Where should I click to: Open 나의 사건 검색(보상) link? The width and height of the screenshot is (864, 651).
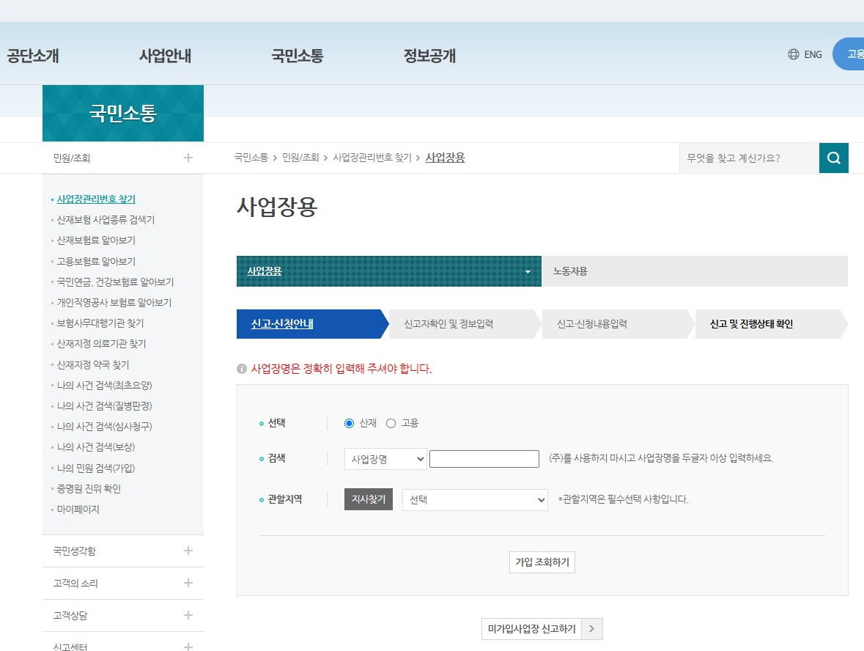point(96,447)
